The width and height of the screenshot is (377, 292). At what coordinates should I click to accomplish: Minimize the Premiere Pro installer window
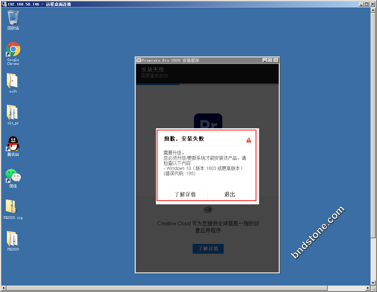265,60
